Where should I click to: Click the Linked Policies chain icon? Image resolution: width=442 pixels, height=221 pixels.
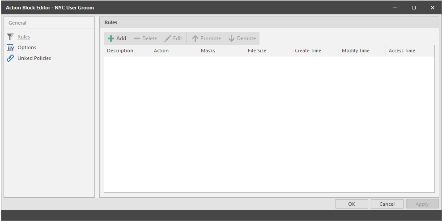click(10, 58)
